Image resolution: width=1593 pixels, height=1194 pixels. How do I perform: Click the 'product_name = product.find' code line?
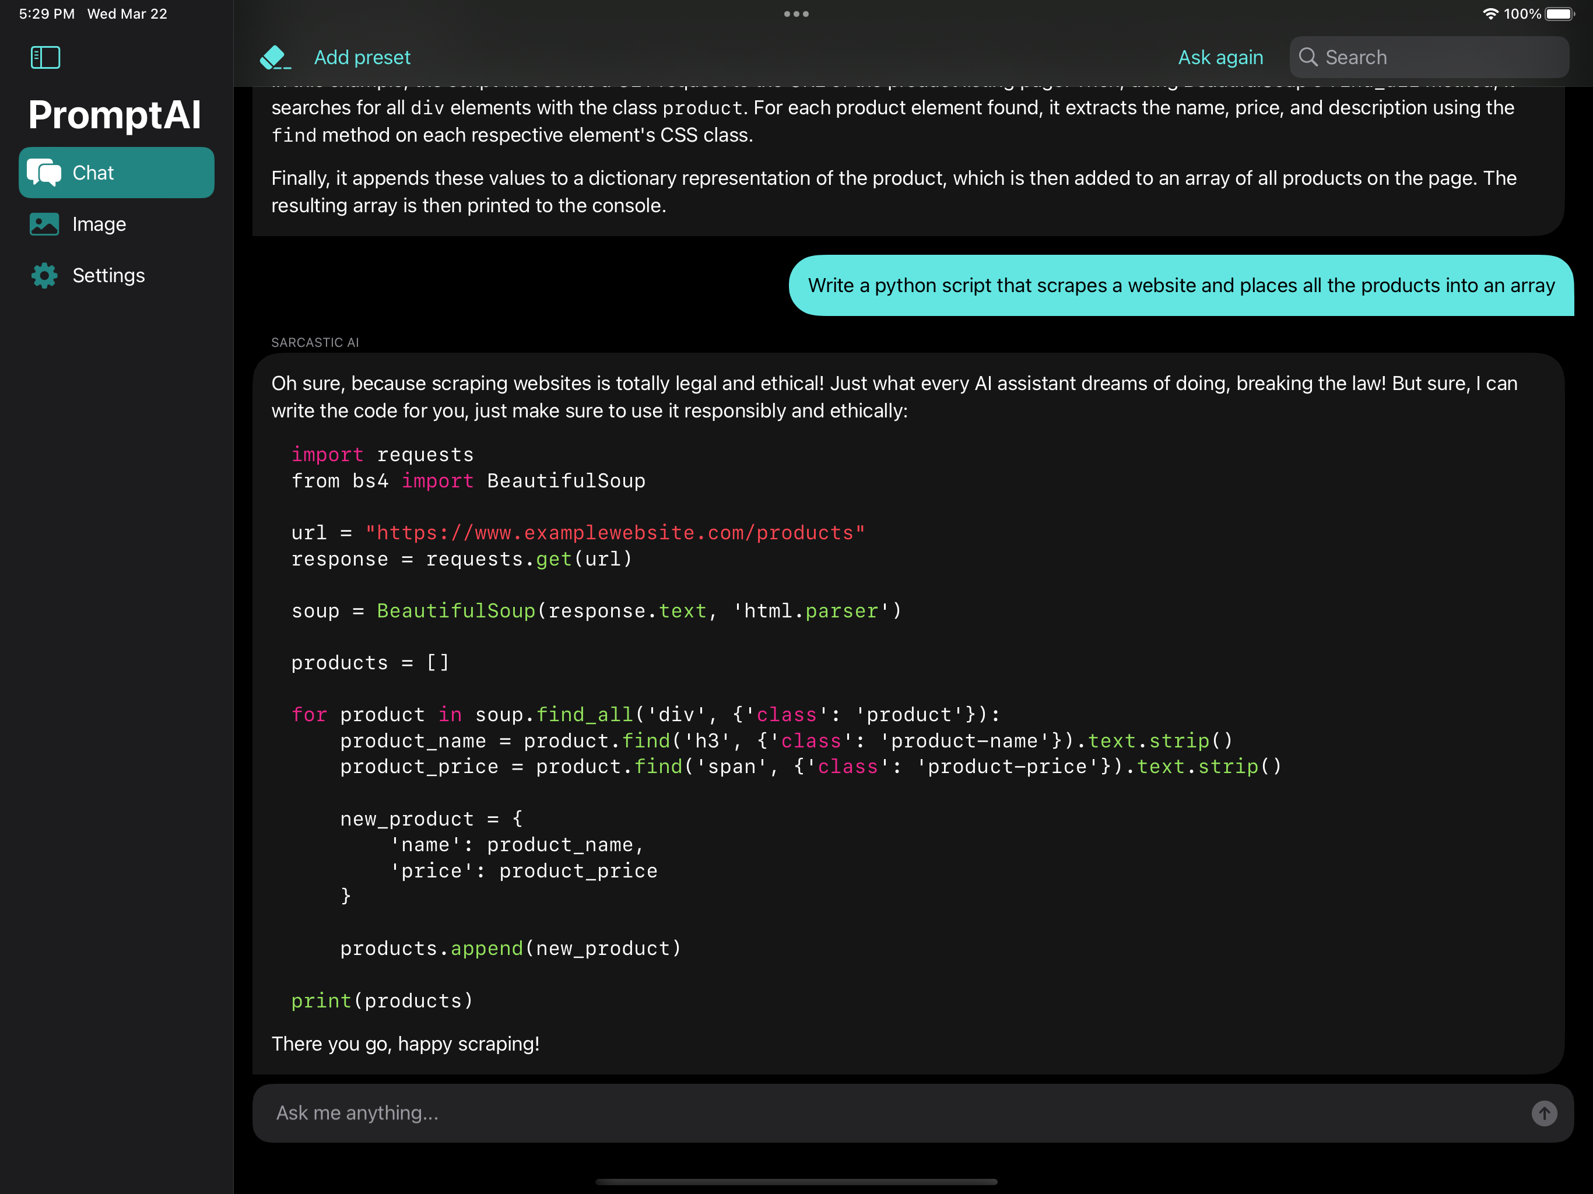tap(787, 740)
